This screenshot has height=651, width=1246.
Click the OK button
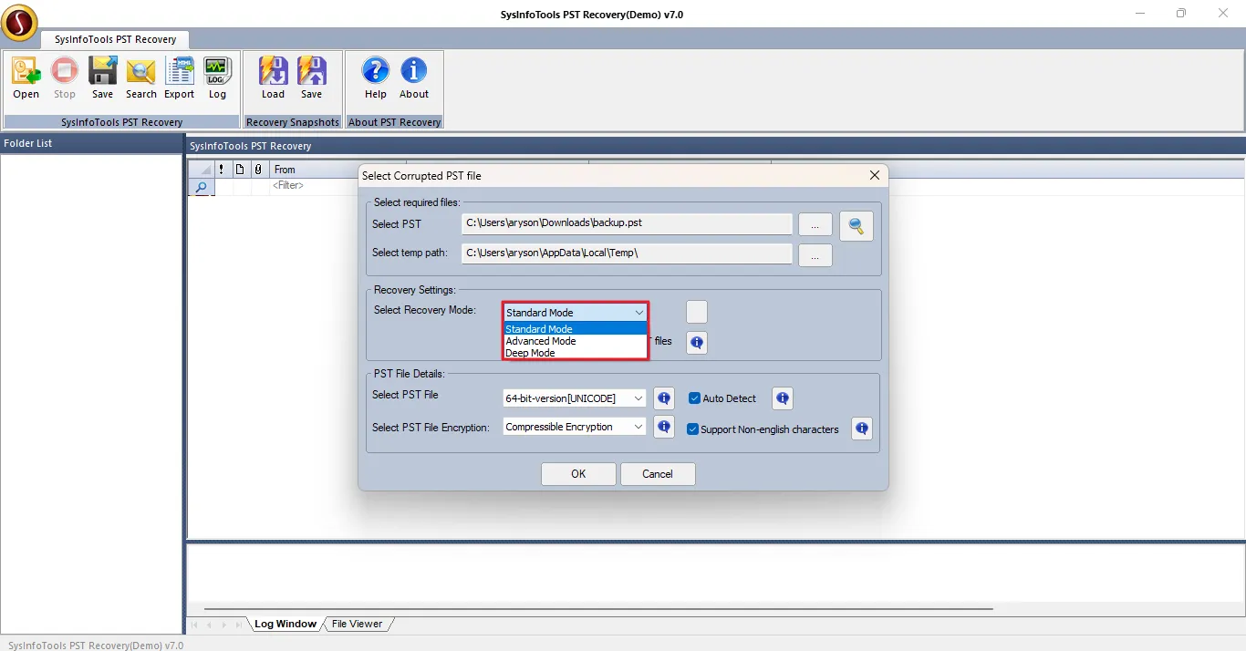click(x=578, y=474)
